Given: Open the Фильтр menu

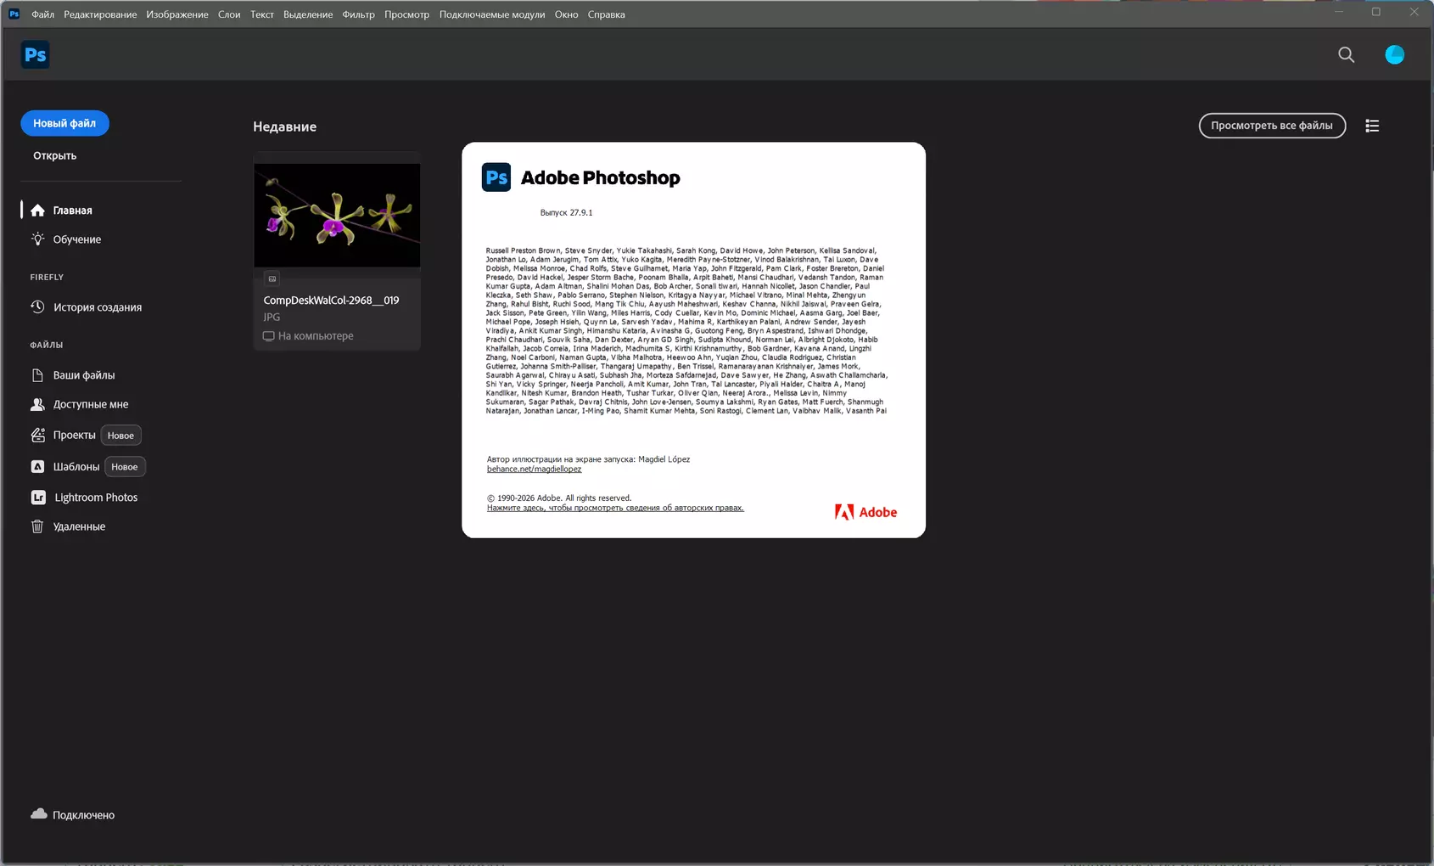Looking at the screenshot, I should (358, 14).
